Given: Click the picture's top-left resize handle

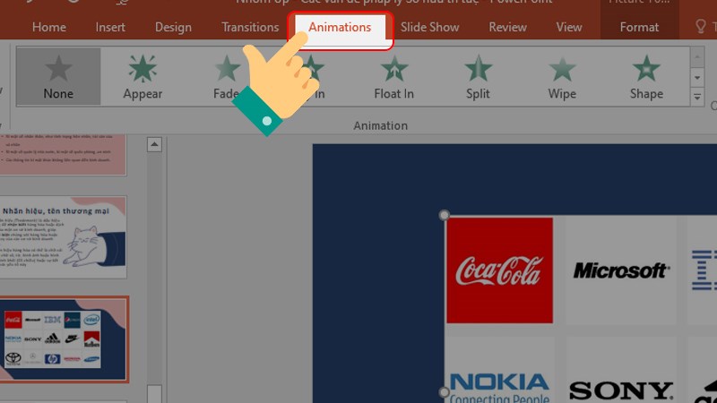Looking at the screenshot, I should (x=444, y=215).
